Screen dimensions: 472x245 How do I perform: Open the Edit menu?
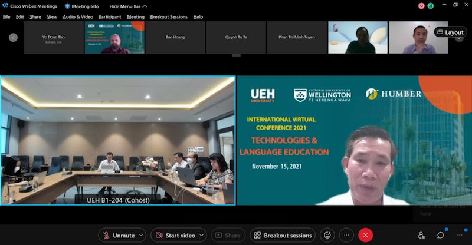pos(20,17)
